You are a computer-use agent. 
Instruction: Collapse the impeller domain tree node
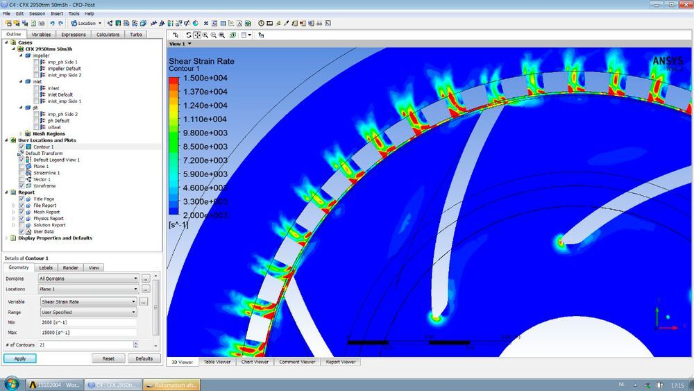pos(21,56)
